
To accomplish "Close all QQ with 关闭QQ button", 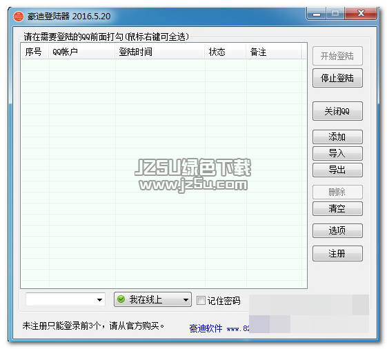I will click(x=337, y=111).
